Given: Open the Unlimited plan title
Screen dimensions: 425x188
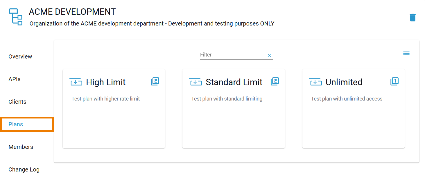Looking at the screenshot, I should 344,82.
